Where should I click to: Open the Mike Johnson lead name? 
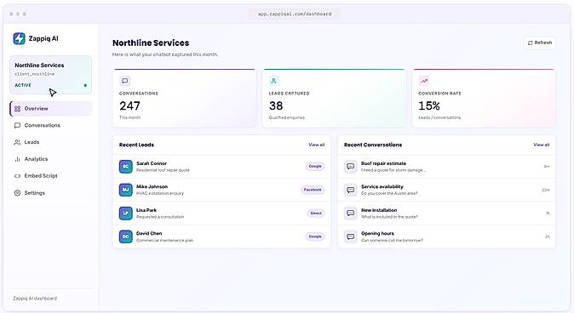click(x=152, y=187)
